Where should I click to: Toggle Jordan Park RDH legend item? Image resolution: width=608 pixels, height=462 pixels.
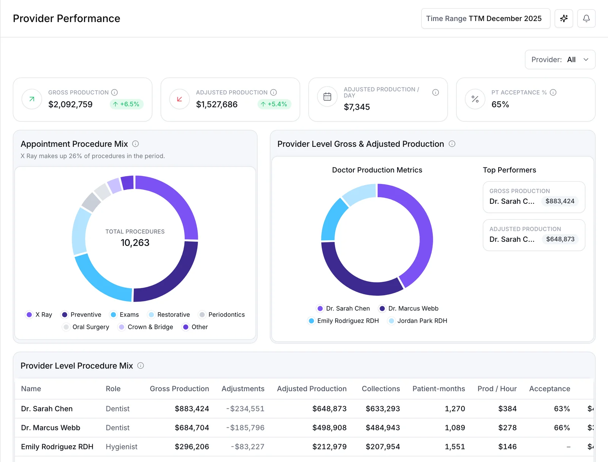click(x=418, y=321)
